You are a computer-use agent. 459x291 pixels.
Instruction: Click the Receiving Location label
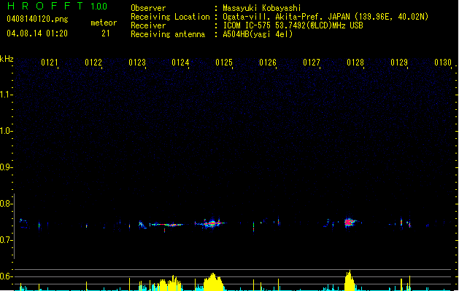point(170,17)
